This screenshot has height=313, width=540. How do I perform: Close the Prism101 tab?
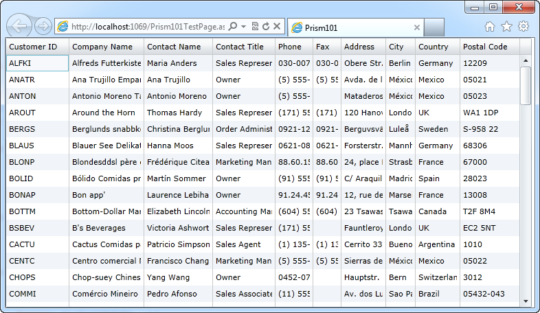point(416,27)
